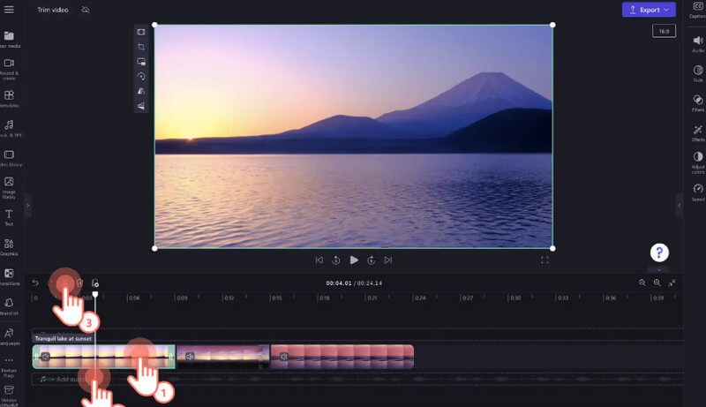Screen dimensions: 706x407
Task: Toggle mute on the third timeline clip
Action: 284,357
